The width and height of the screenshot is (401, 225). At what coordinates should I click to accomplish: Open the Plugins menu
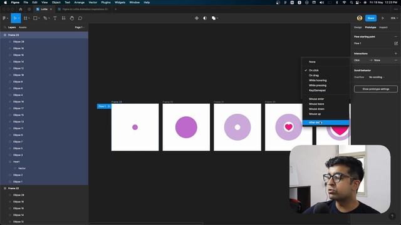pos(106,2)
